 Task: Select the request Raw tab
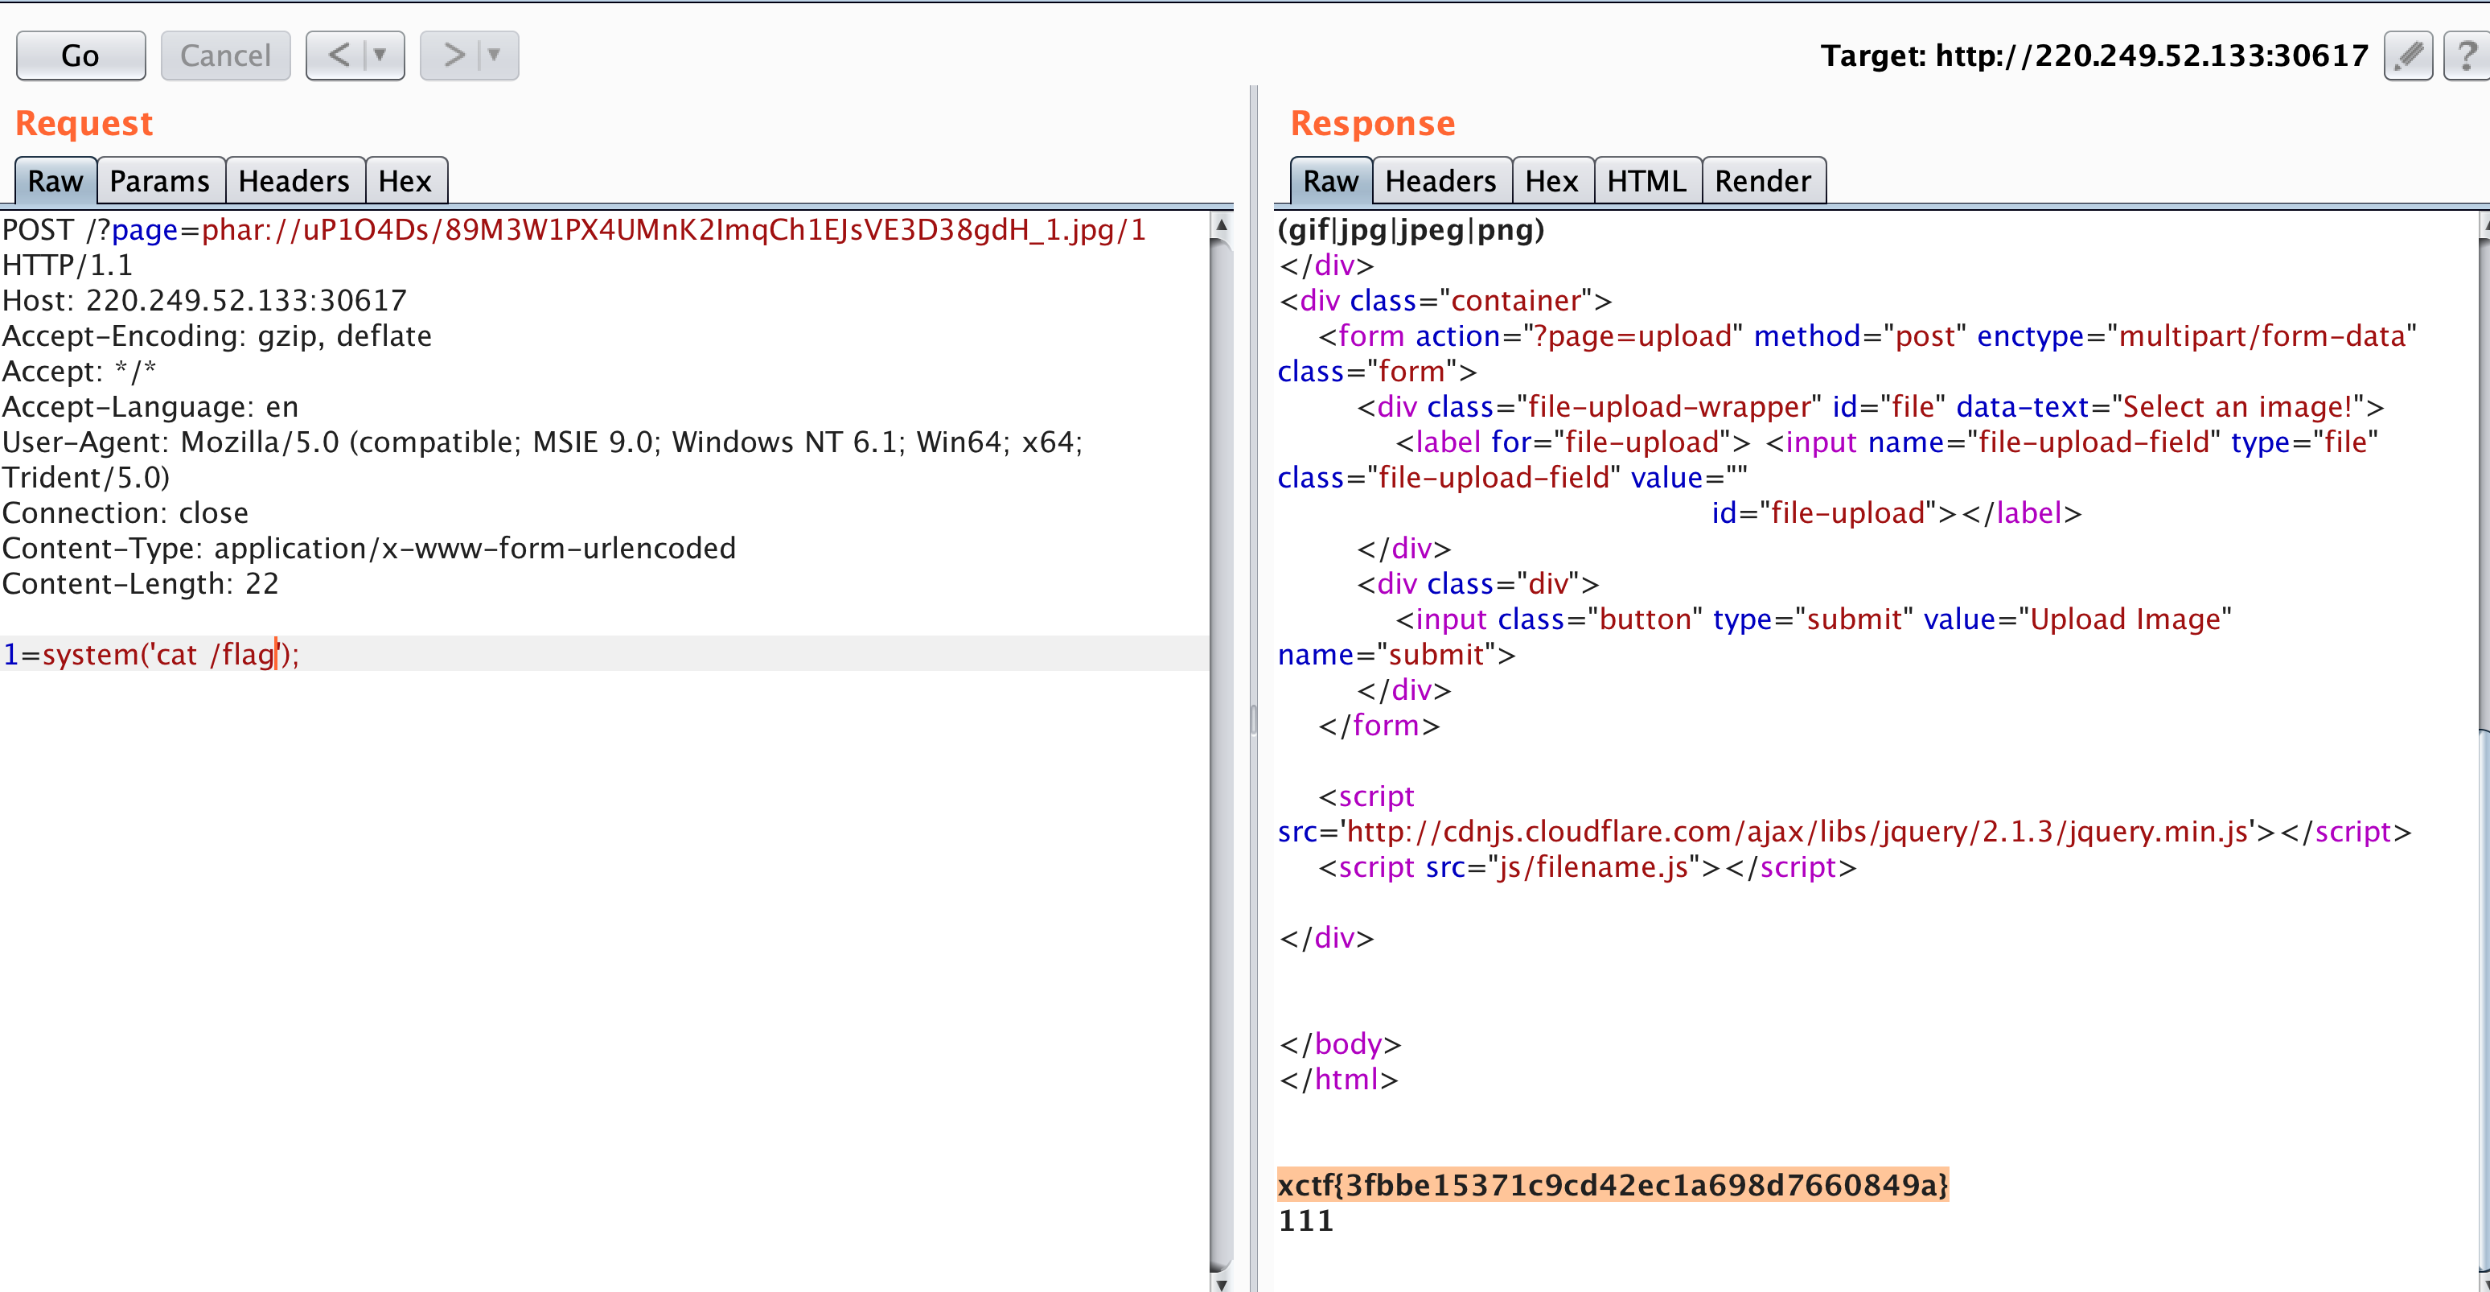tap(55, 181)
